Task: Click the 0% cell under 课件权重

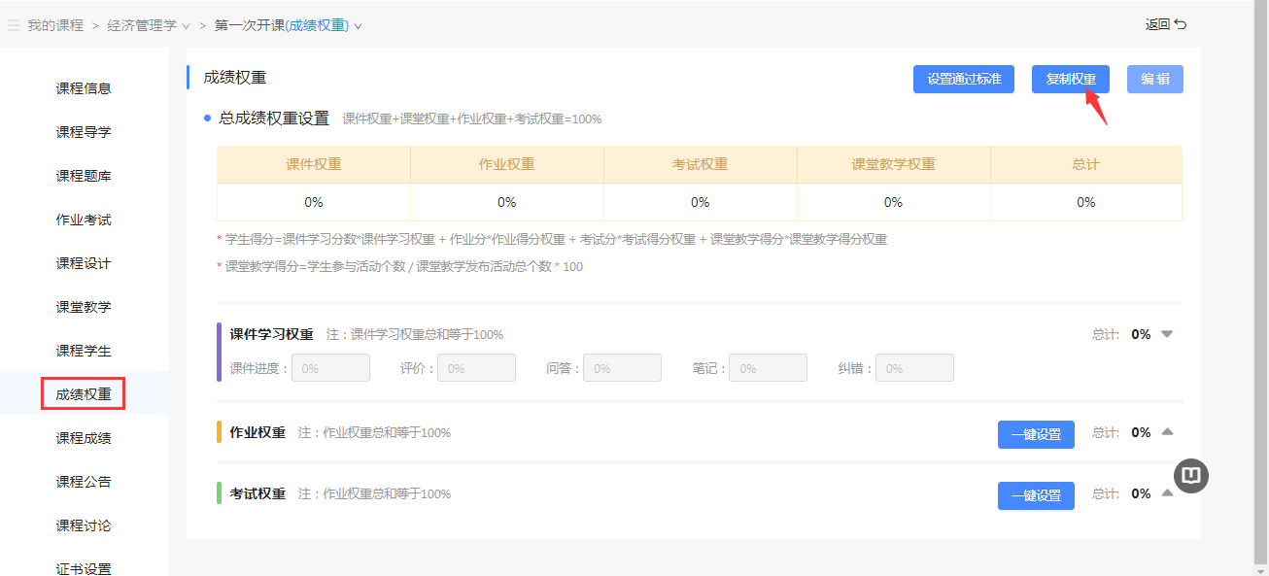Action: click(x=314, y=202)
